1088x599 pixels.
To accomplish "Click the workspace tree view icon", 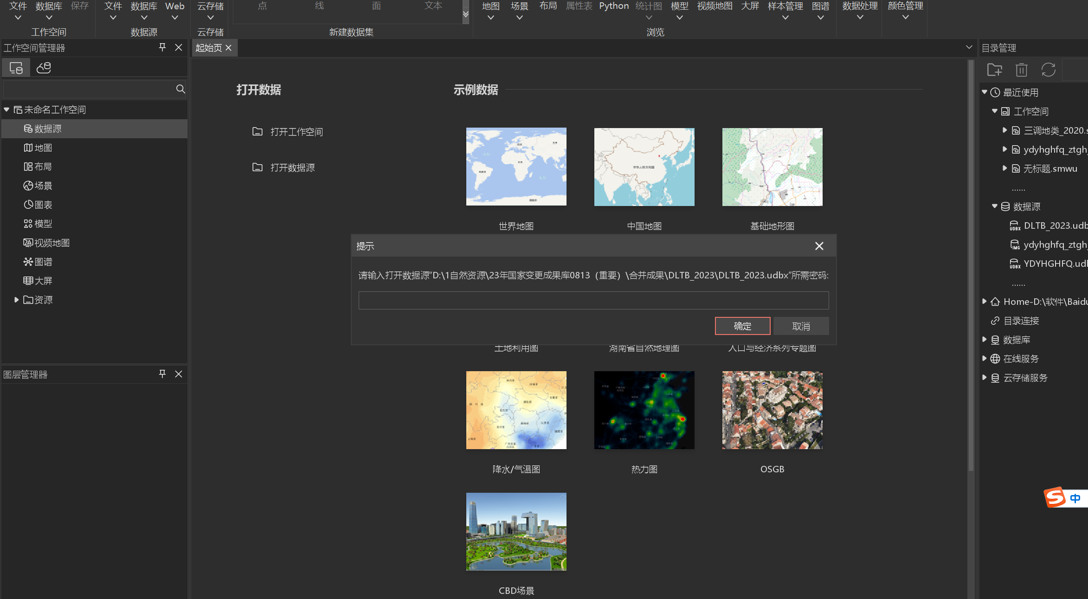I will point(16,68).
